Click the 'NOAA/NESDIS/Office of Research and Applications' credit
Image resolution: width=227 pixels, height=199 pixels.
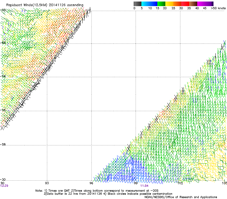181,197
